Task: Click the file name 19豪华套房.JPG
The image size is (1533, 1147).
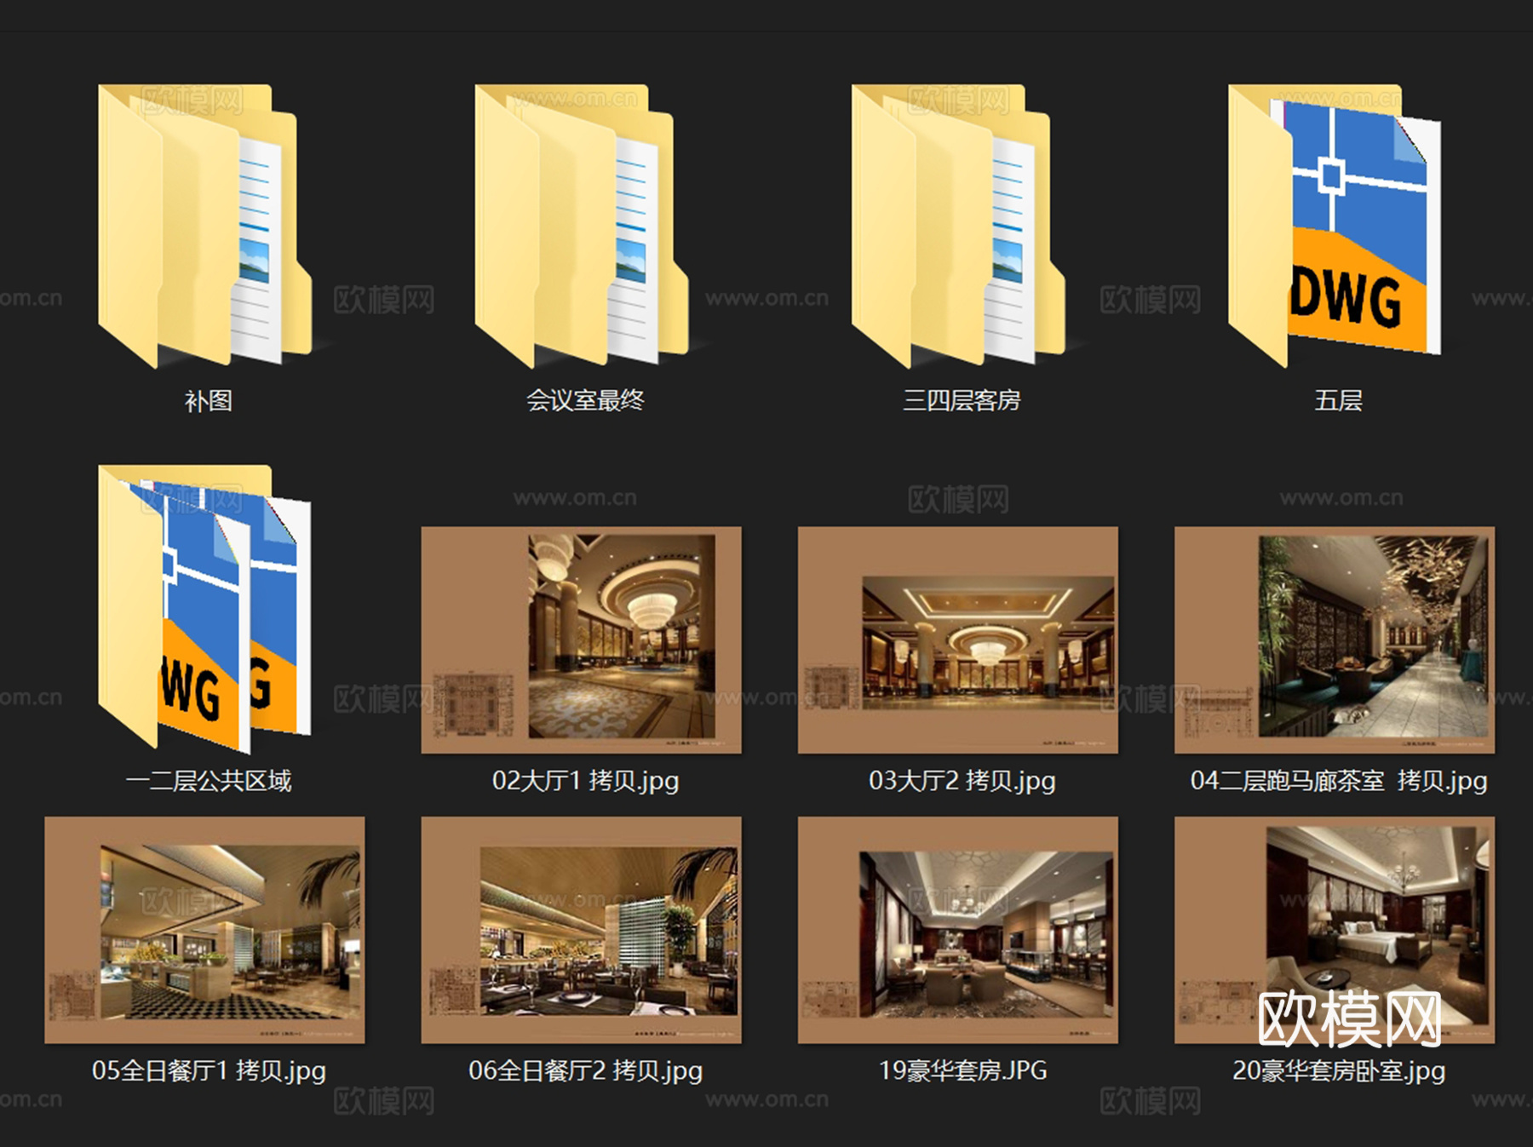Action: tap(962, 1070)
